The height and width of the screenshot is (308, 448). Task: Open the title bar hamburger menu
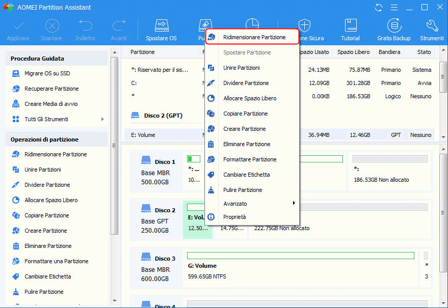click(393, 8)
